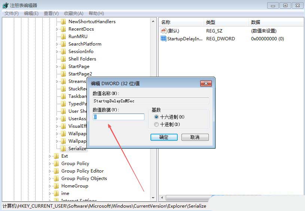305x211 pixels.
Task: Click the Registry Editor title bar icon
Action: [5, 5]
